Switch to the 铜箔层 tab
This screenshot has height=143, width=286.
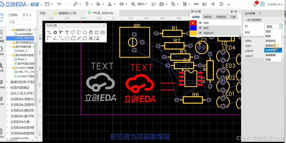pos(208,17)
